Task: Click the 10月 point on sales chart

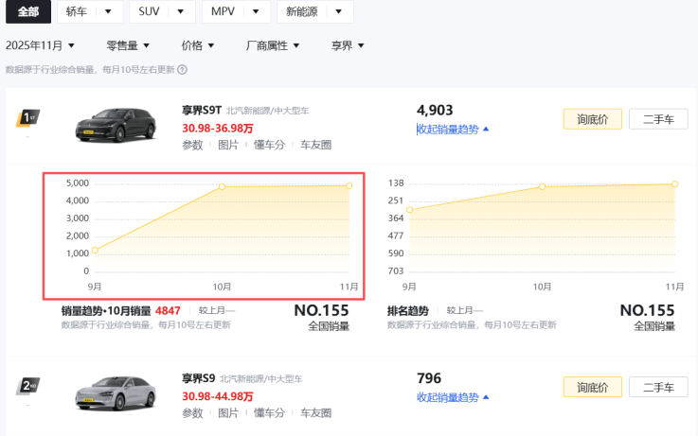Action: point(223,186)
